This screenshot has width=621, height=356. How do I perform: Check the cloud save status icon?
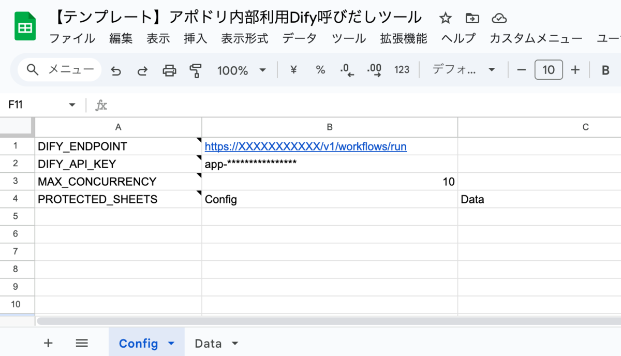(499, 19)
